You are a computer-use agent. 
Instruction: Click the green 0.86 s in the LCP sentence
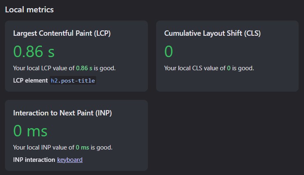84,68
